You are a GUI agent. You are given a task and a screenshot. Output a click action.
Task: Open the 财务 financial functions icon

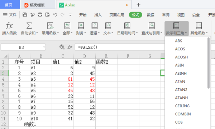(x=81, y=26)
